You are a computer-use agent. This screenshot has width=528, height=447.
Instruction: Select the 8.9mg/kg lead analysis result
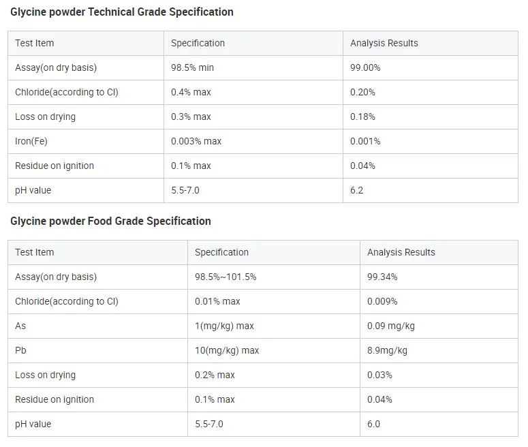387,351
